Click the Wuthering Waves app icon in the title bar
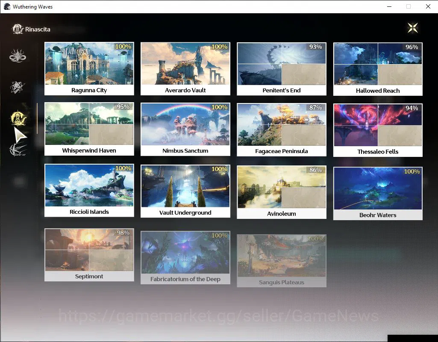Viewport: 438px width, 342px height. coord(7,6)
